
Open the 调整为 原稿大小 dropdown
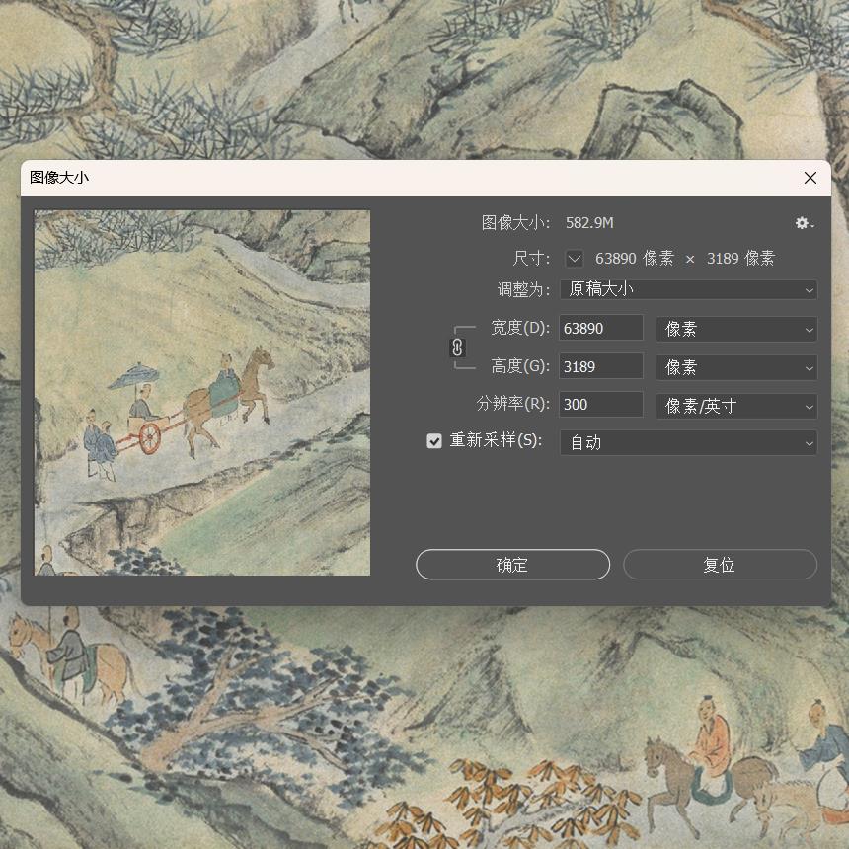point(688,289)
